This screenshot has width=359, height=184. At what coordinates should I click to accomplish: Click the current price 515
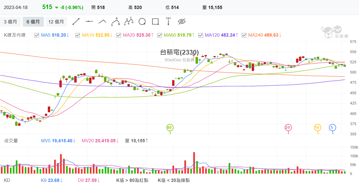(x=47, y=7)
